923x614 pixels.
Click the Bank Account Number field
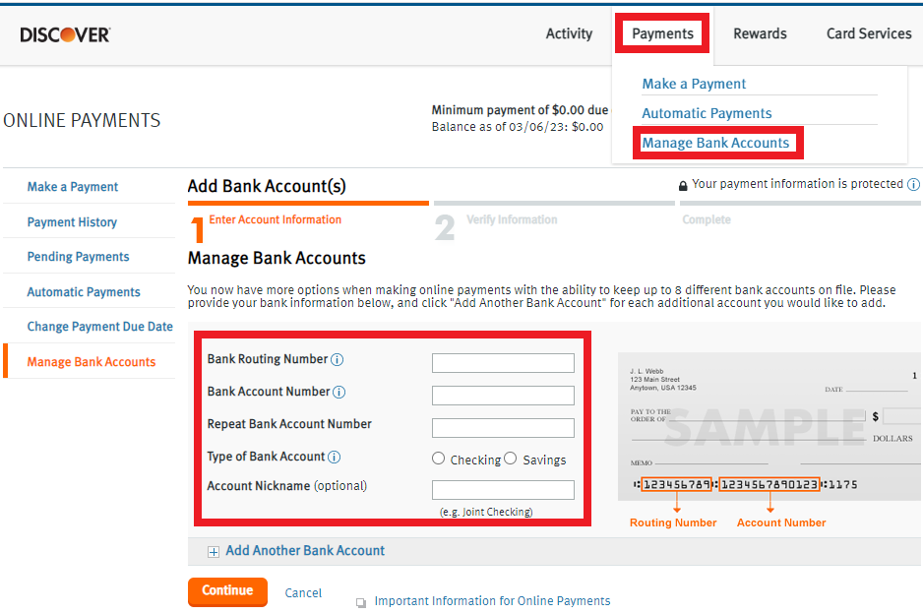tap(503, 395)
